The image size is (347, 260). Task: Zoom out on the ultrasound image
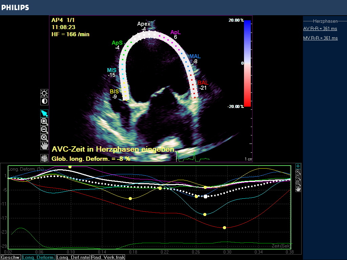pos(44,129)
